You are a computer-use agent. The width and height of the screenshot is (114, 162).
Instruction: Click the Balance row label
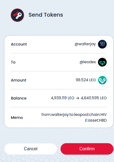pyautogui.click(x=19, y=98)
